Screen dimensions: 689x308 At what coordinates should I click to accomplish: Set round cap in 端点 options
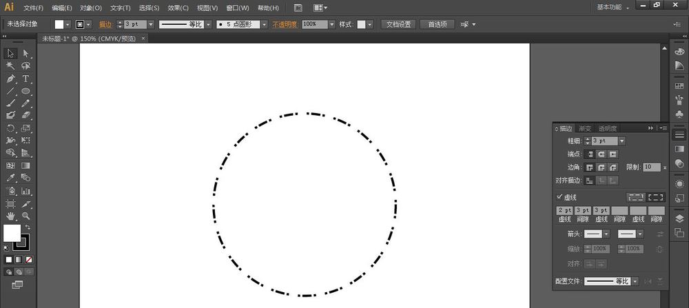[601, 154]
